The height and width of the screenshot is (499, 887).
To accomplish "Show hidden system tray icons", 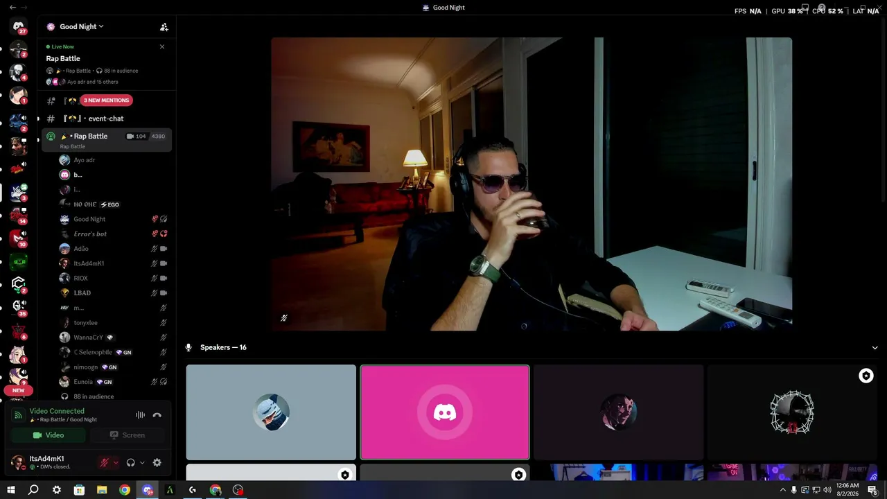I will (783, 490).
